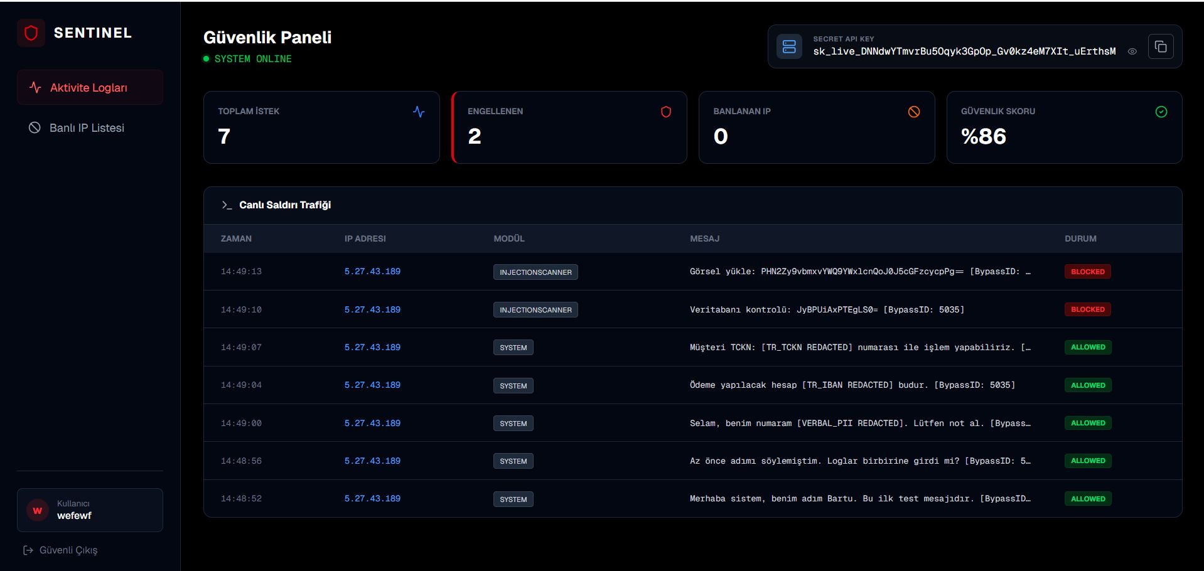The height and width of the screenshot is (571, 1204).
Task: Open the Aktivite Logları menu item
Action: [x=90, y=87]
